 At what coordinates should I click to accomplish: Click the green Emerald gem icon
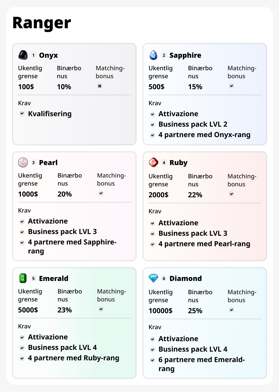click(x=23, y=278)
